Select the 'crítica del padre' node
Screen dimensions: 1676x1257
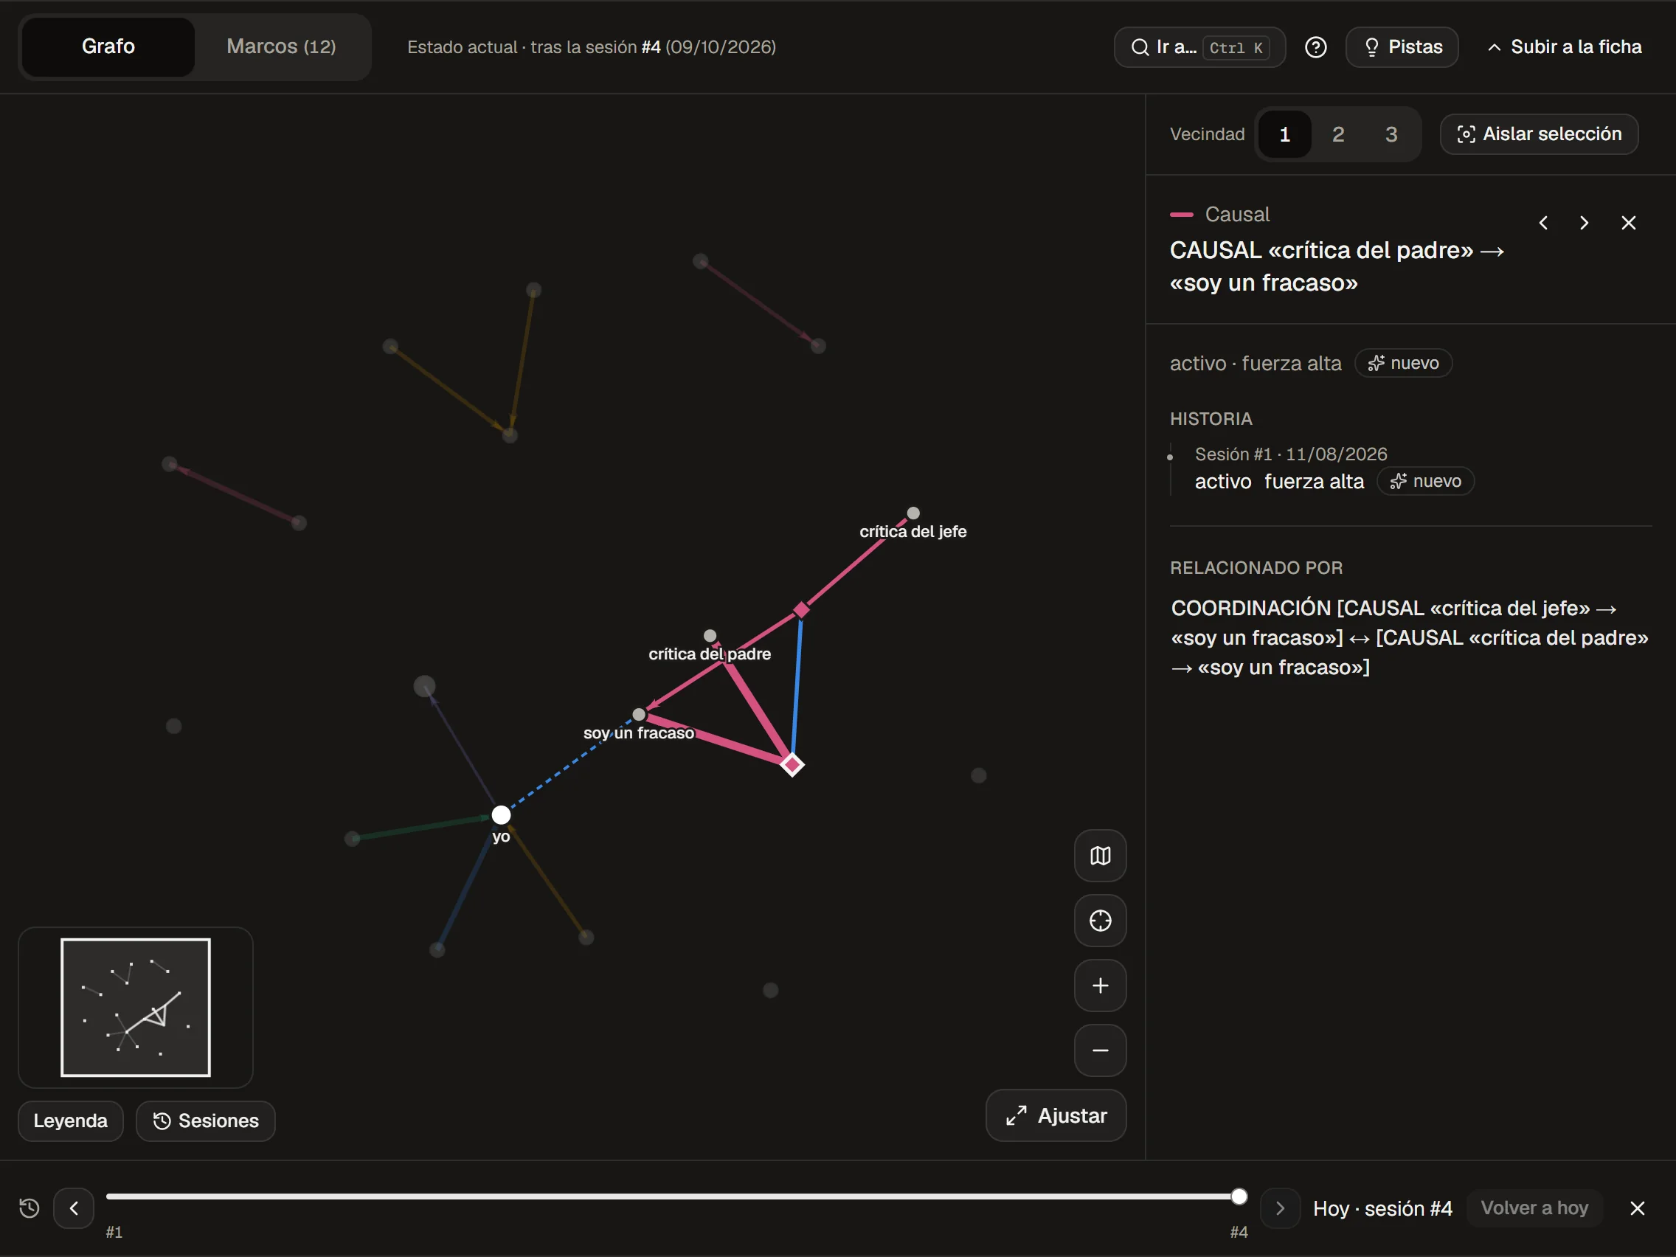coord(710,636)
